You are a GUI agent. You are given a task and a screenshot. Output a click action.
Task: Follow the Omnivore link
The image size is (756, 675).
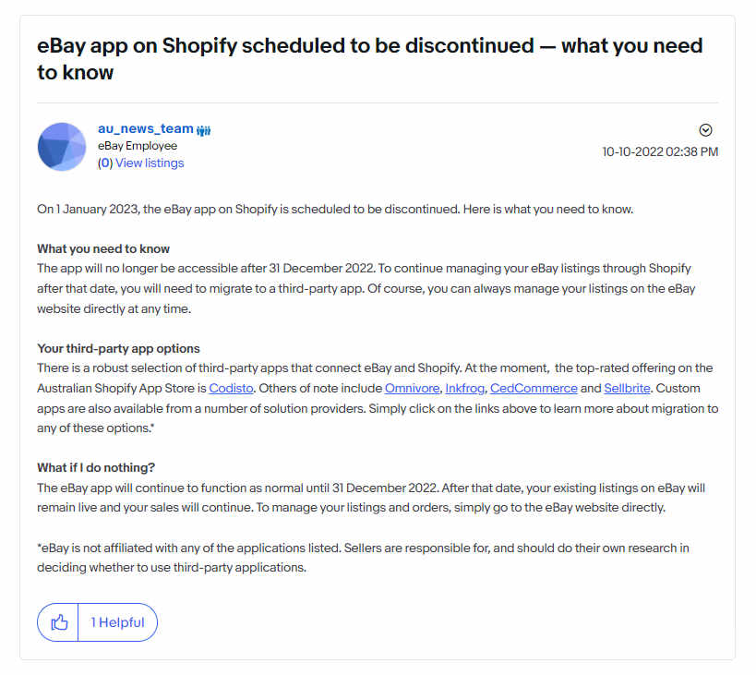412,388
